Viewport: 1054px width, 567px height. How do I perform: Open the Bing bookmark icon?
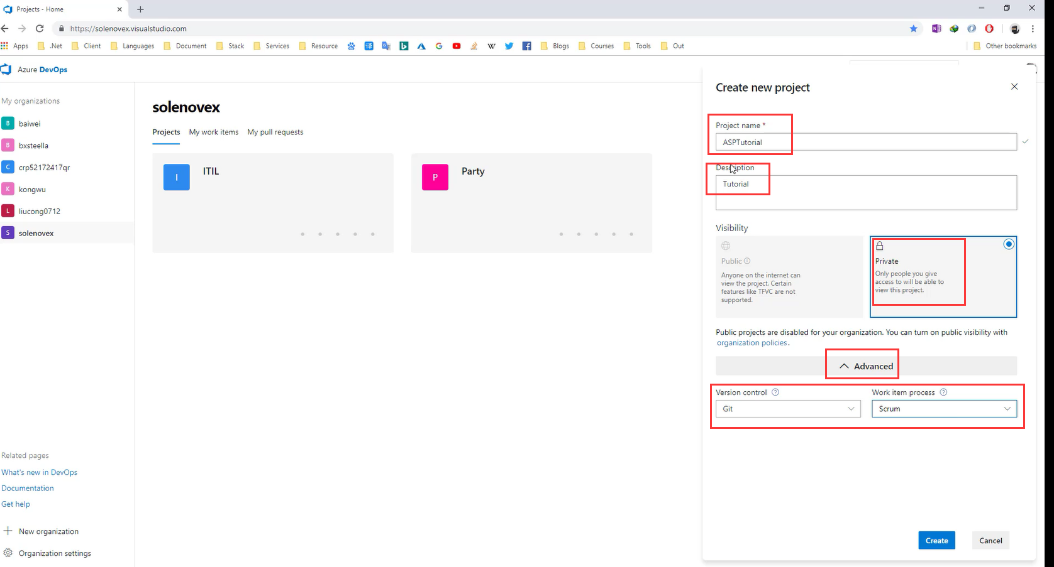tap(404, 46)
